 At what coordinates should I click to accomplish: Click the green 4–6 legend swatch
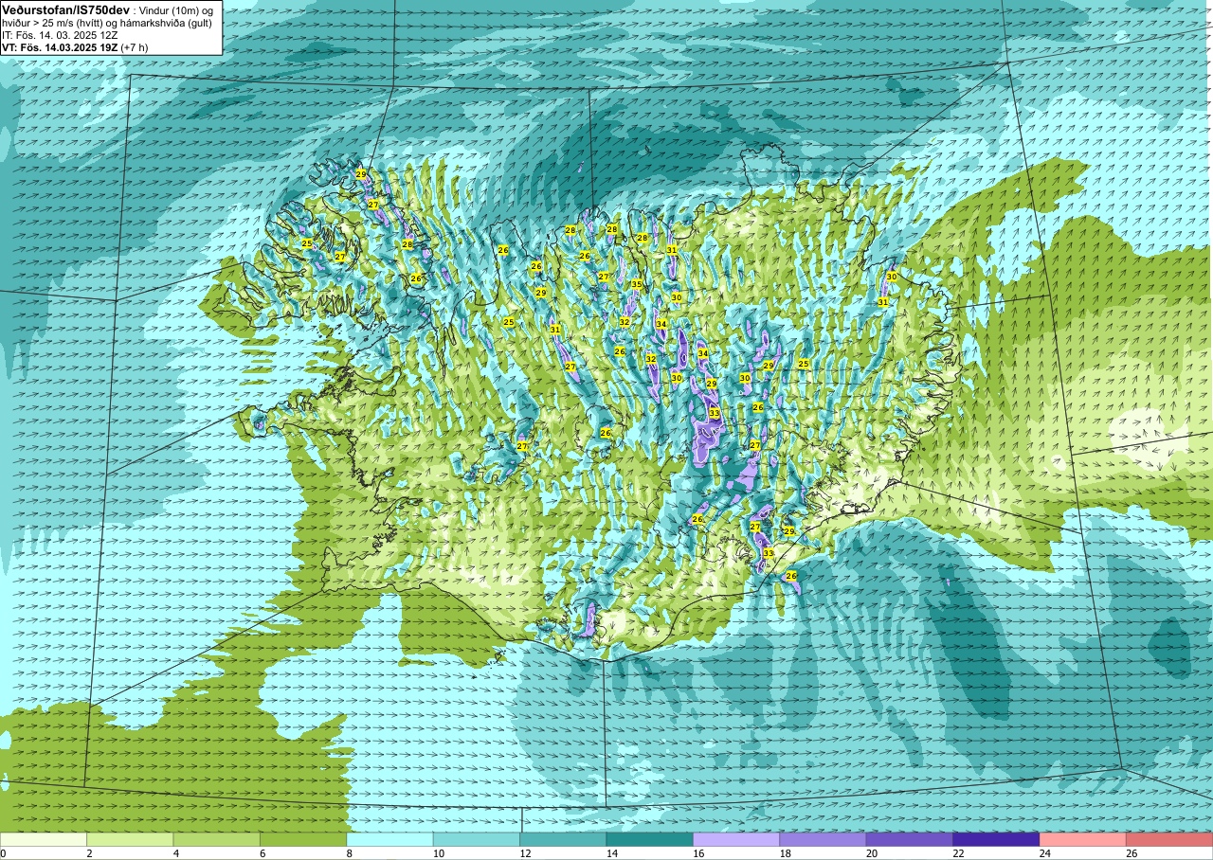(217, 840)
